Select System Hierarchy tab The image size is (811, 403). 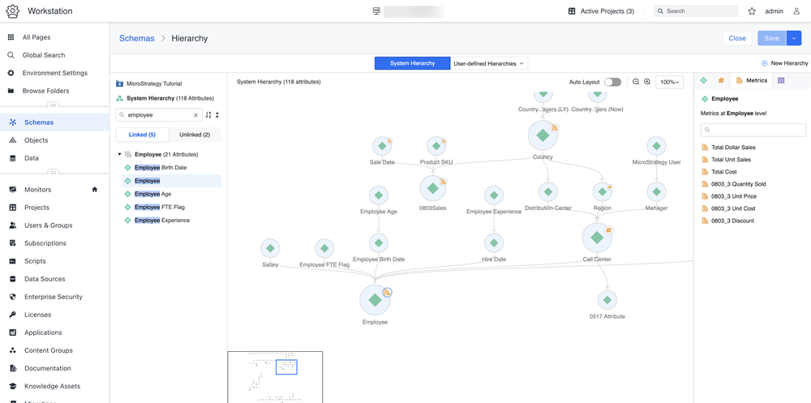(413, 63)
